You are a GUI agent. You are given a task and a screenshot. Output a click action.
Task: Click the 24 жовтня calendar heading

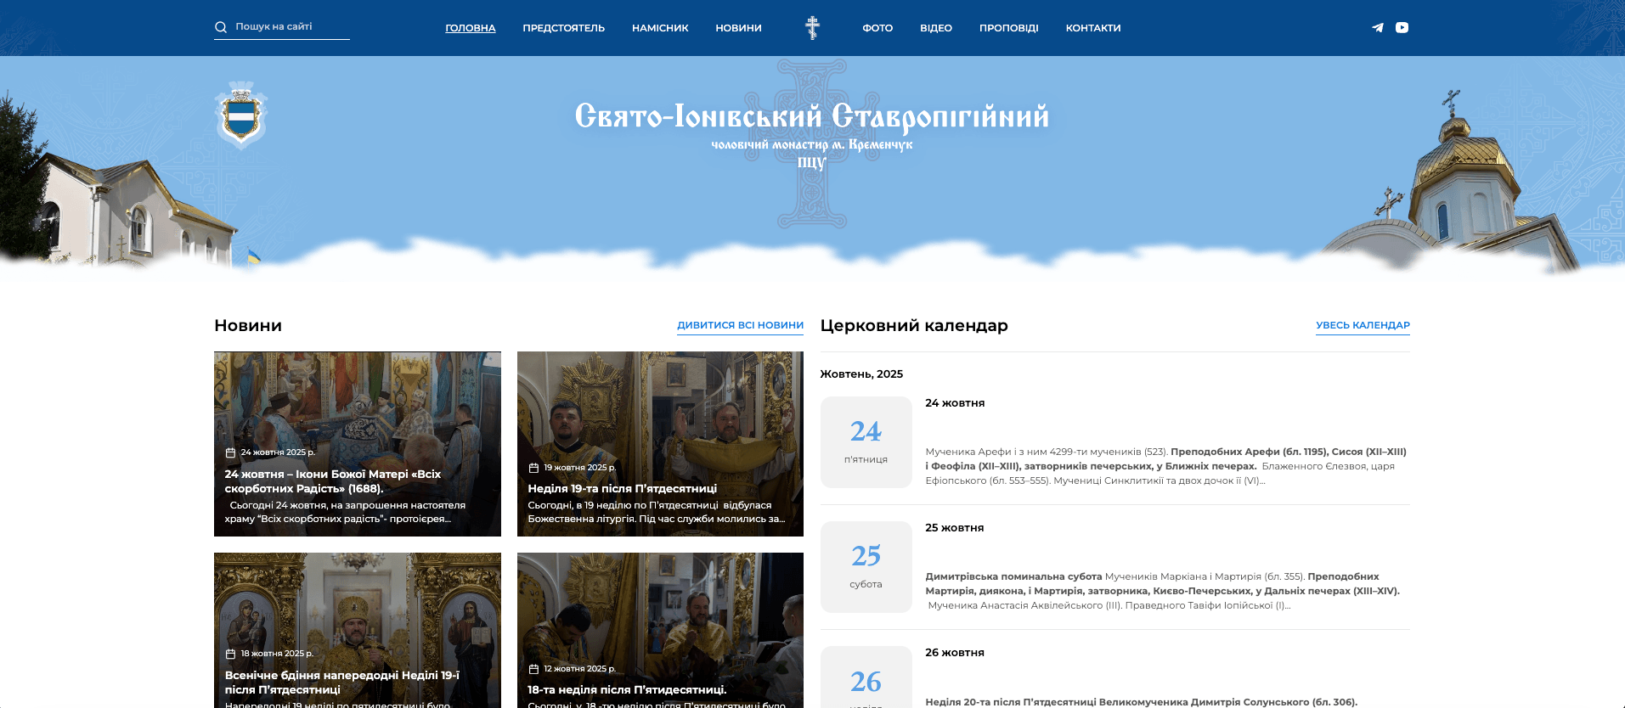[955, 403]
